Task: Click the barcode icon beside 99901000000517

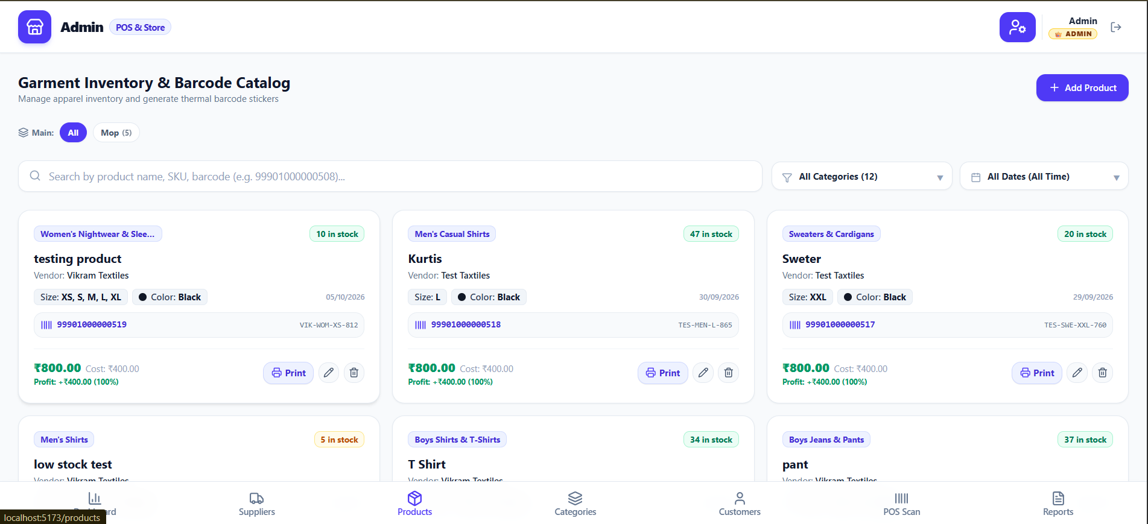Action: [x=795, y=325]
